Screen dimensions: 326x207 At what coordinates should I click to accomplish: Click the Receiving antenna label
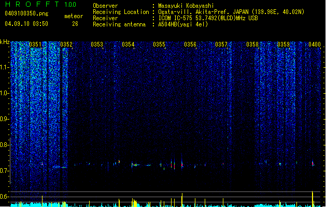click(119, 24)
